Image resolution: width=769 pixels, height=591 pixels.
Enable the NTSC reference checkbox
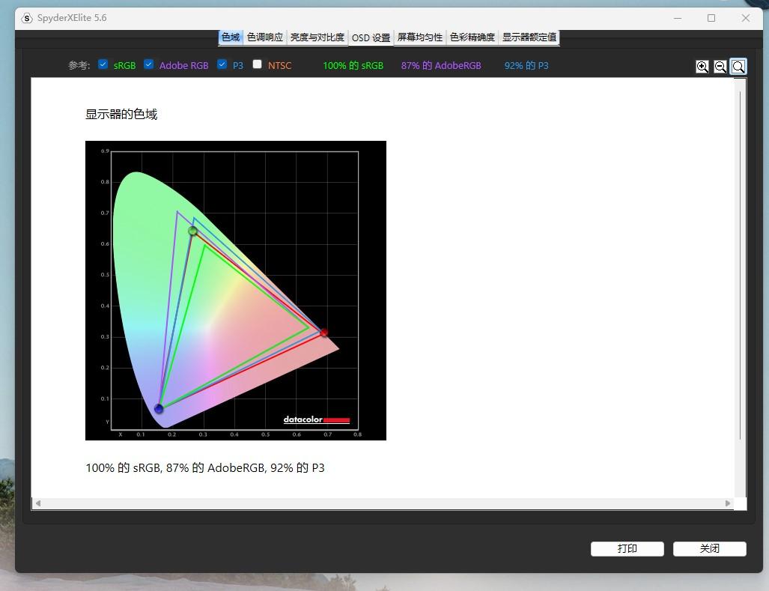257,64
